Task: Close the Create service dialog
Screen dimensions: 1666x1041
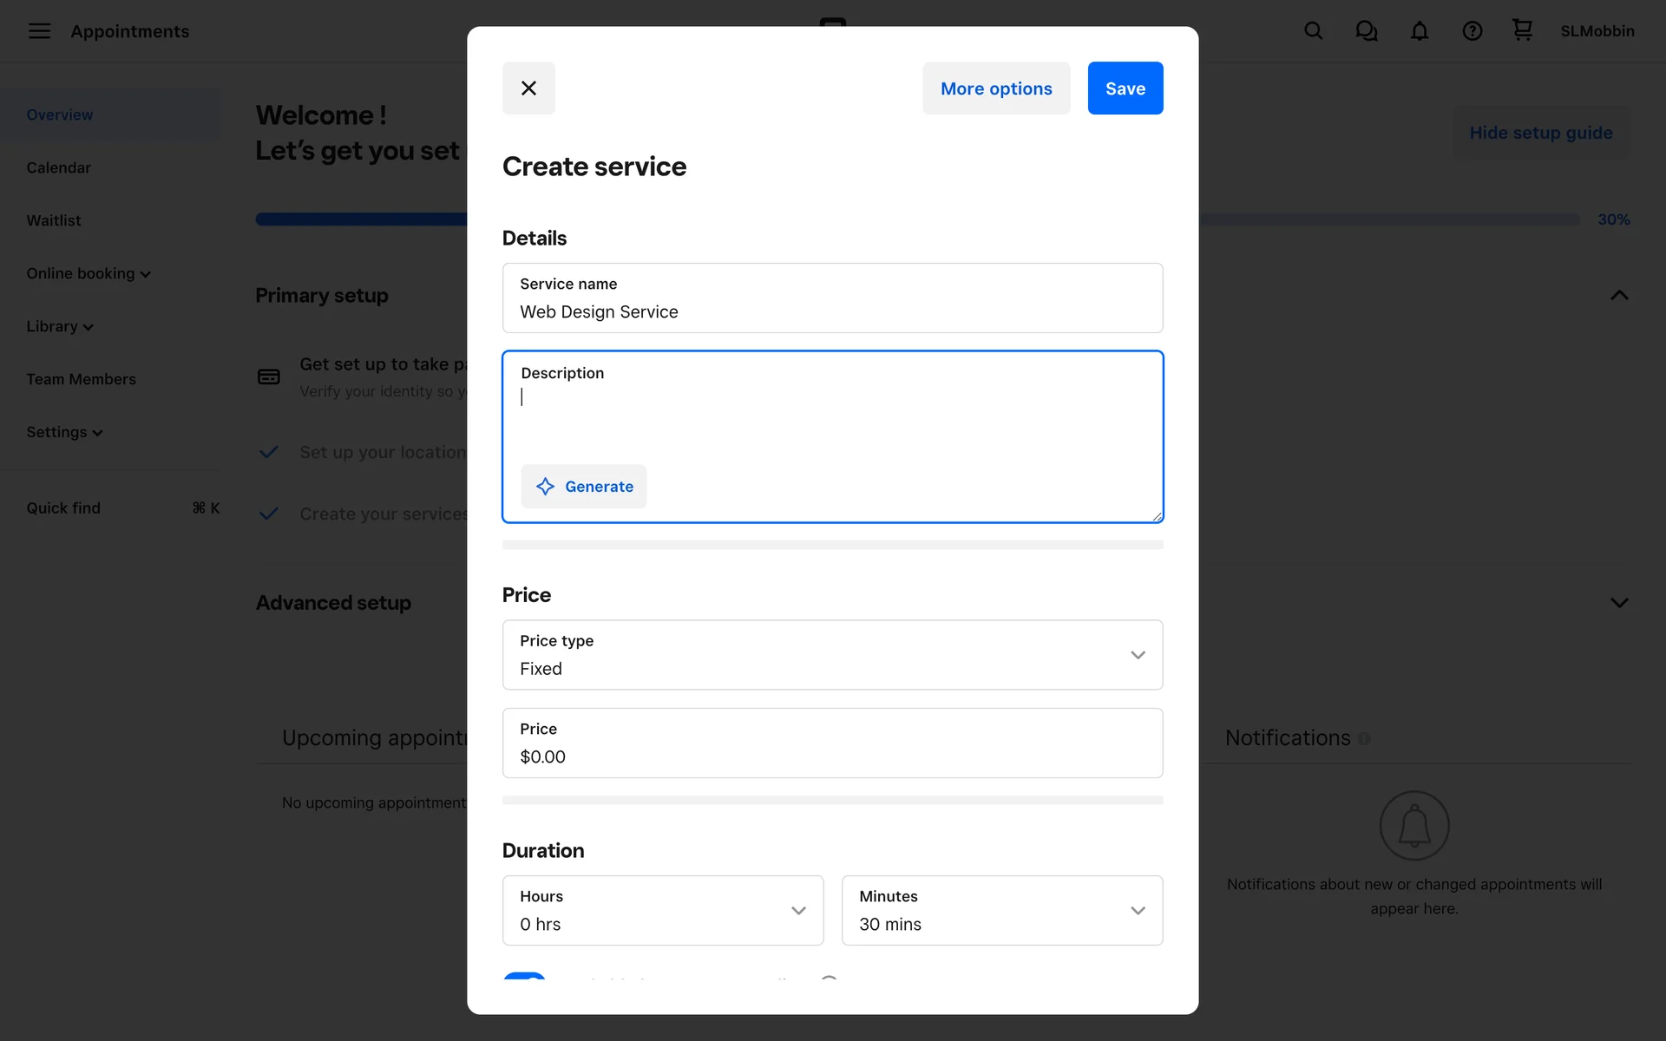Action: point(528,88)
